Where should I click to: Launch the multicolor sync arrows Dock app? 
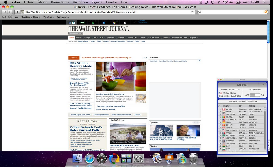coord(114,158)
